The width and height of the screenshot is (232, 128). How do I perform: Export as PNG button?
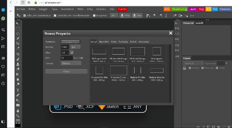[125, 16]
